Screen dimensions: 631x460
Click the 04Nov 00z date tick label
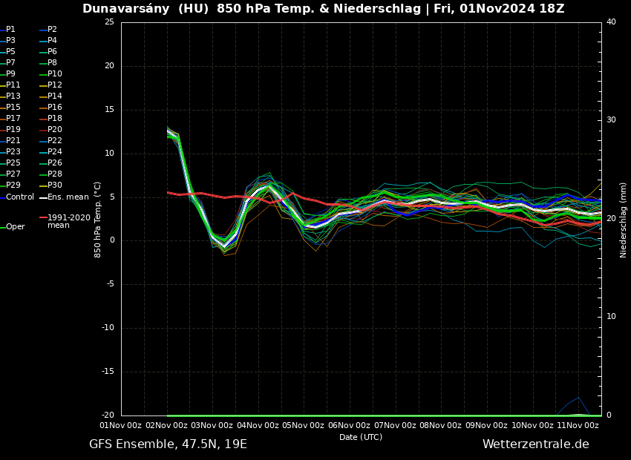[259, 425]
